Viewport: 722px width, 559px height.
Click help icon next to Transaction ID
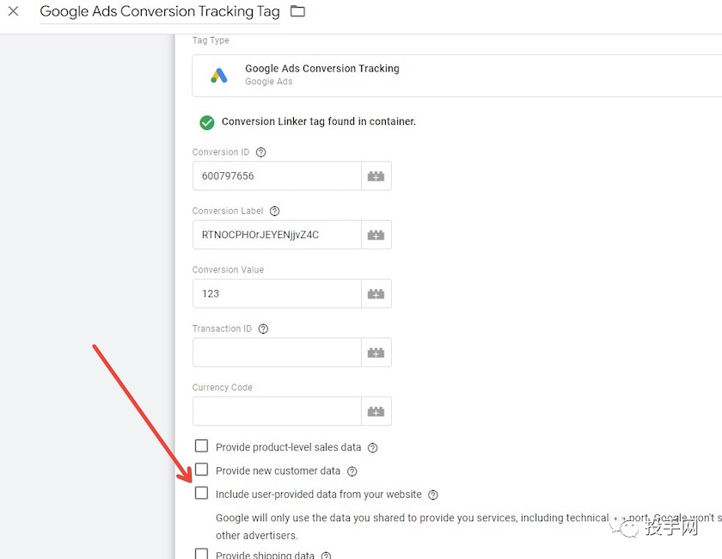click(x=264, y=329)
